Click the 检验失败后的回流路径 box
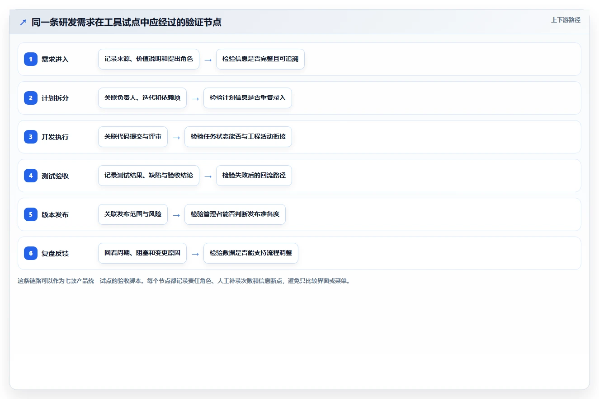 tap(254, 176)
